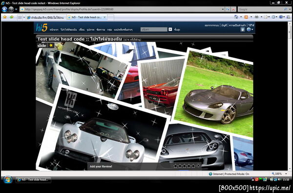This screenshot has width=293, height=193.
Task: Open the sixth hi5 navigation link
Action: pos(109,29)
